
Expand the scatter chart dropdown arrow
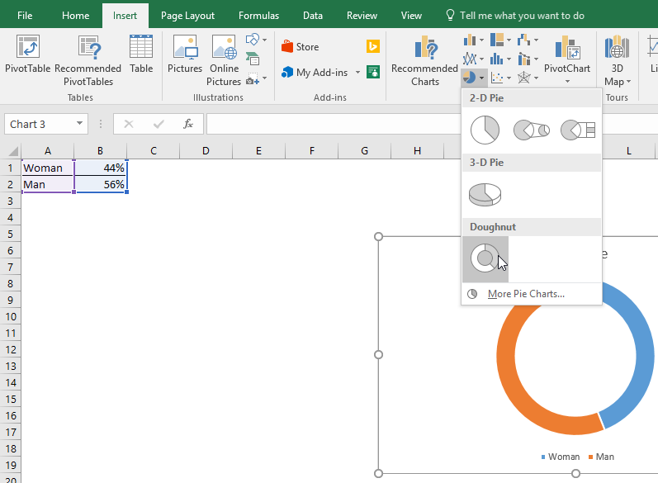(509, 78)
